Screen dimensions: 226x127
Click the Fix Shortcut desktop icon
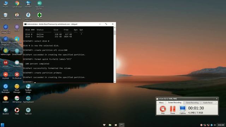pos(17,75)
